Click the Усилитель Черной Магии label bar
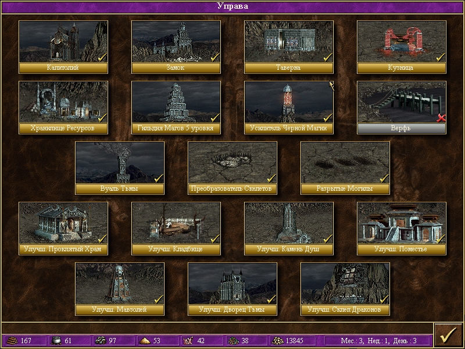Viewport: 465px width, 349px height. 289,128
